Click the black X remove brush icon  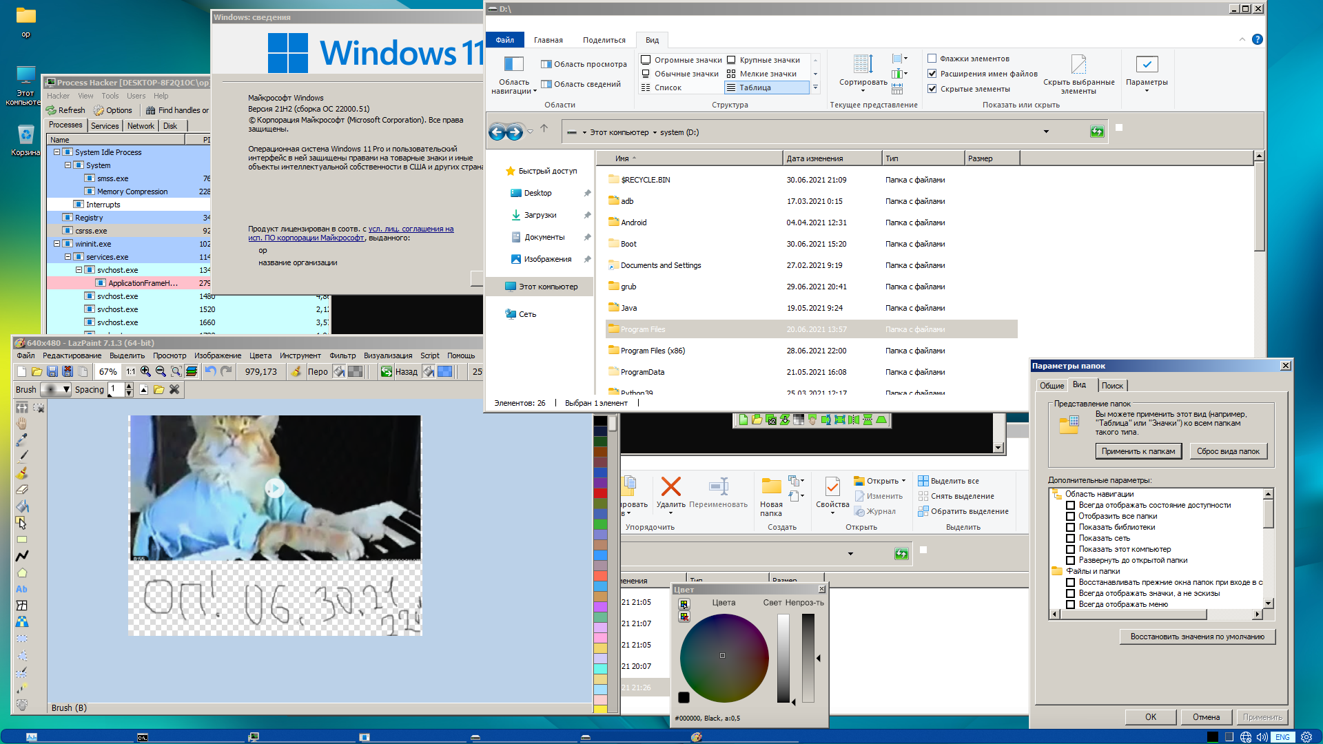174,389
